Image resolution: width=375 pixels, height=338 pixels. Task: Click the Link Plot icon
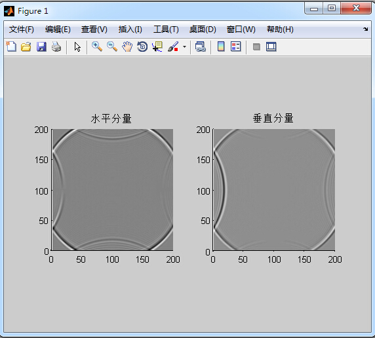click(x=201, y=47)
